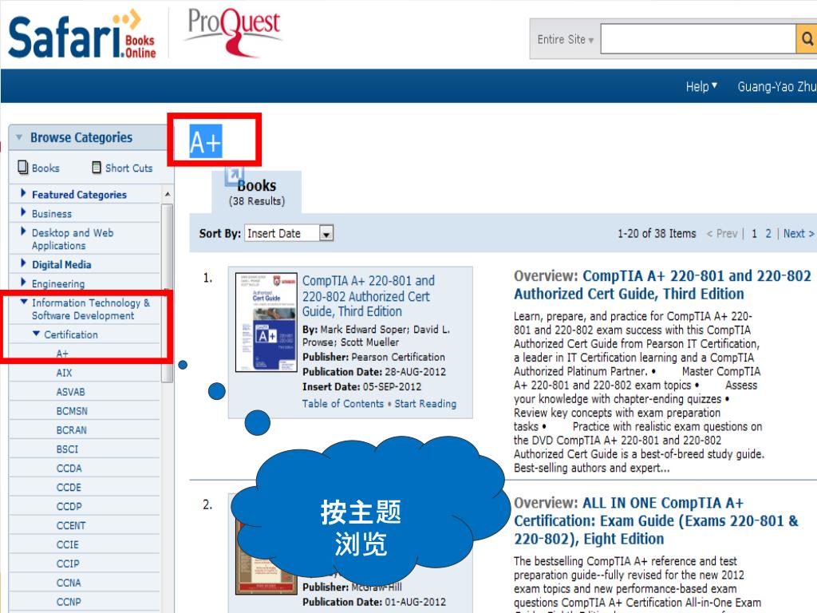Open overview link for Authorized Cert Guide, Third Edition

(662, 285)
